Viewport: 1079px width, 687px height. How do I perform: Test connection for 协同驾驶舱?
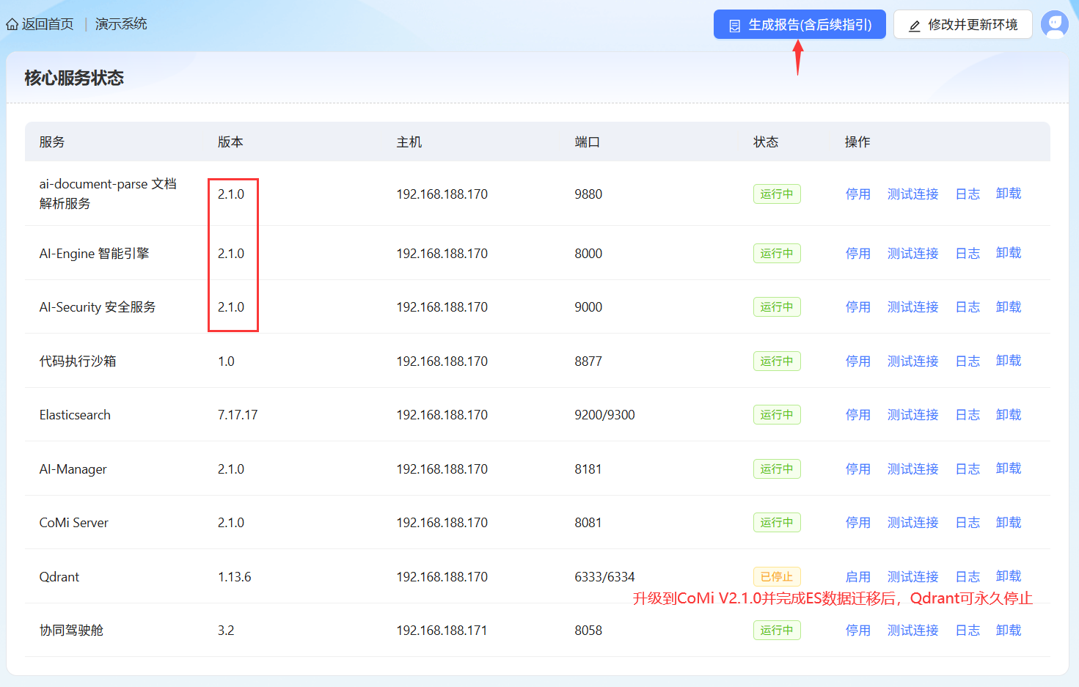coord(912,630)
